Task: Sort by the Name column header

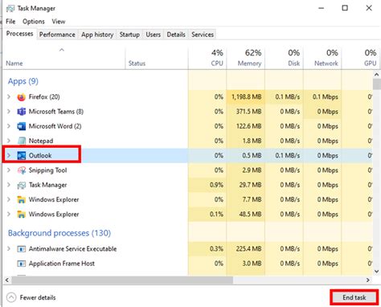Action: (x=63, y=58)
